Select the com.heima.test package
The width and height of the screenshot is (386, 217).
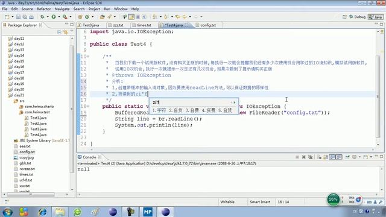[x=37, y=112]
